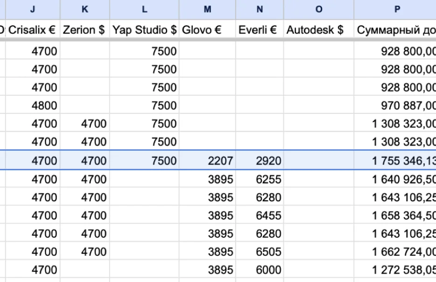Select the total cell 1 272 538,05

pyautogui.click(x=395, y=269)
